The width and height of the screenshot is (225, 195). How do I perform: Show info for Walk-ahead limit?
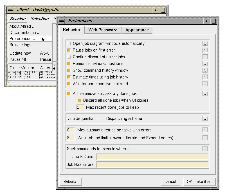pyautogui.click(x=205, y=138)
